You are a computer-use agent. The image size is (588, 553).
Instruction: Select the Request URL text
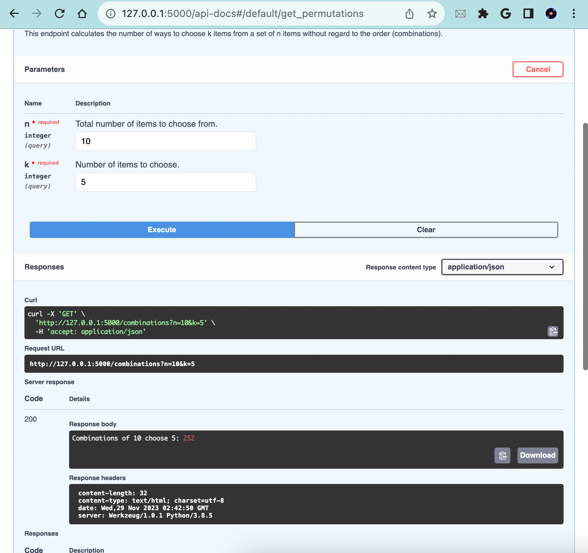[x=112, y=364]
